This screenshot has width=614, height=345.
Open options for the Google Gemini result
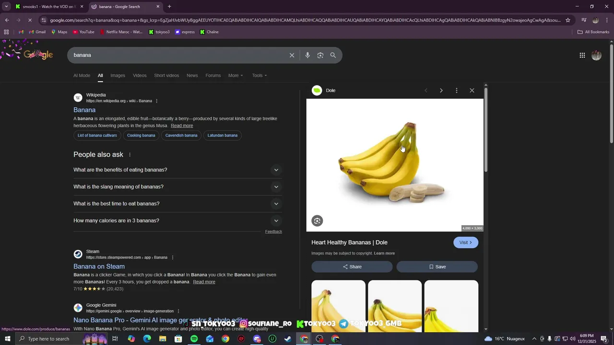pos(178,311)
